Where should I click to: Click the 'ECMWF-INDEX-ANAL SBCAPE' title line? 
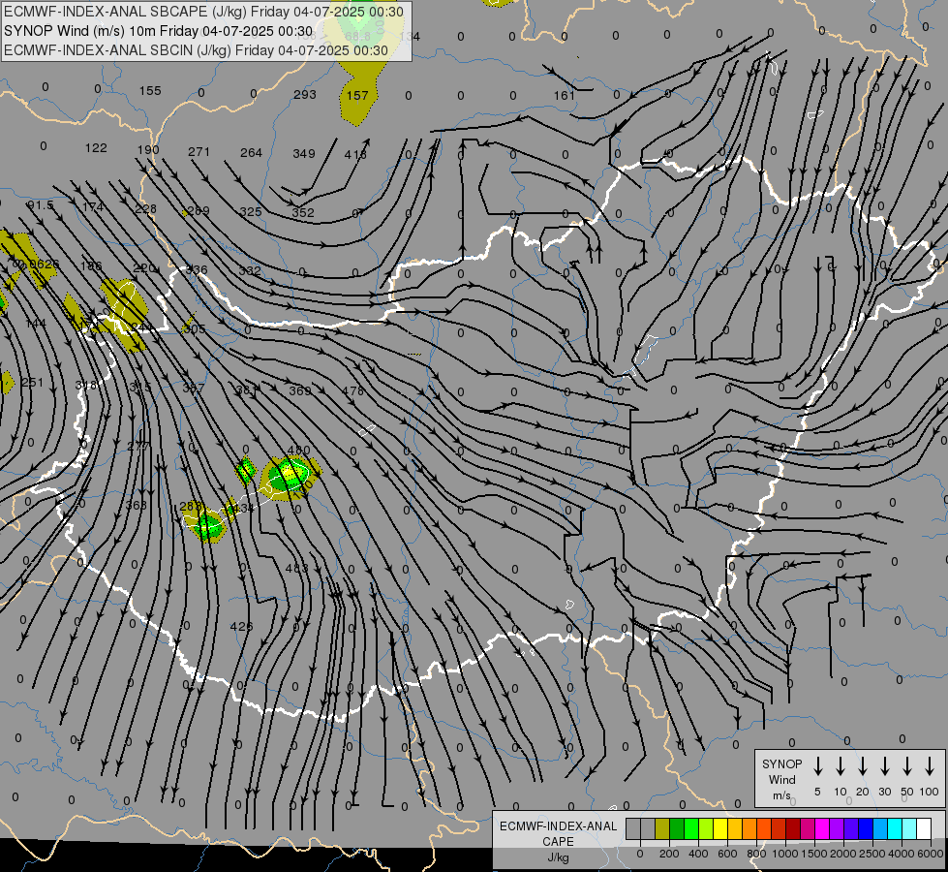pyautogui.click(x=203, y=12)
